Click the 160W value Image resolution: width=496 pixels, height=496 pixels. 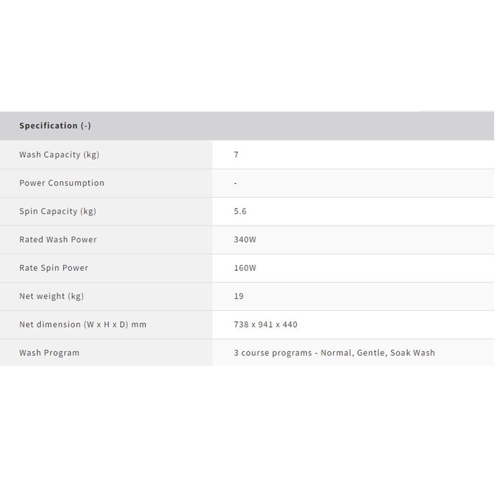pos(245,268)
